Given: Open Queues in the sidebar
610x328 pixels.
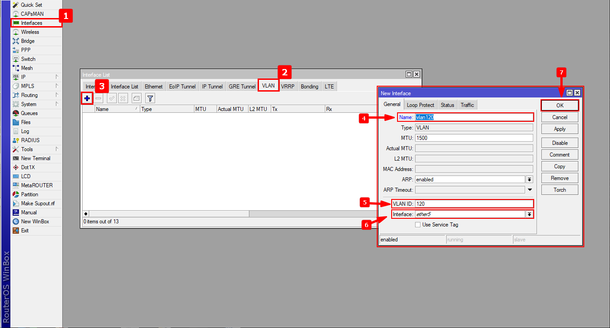Looking at the screenshot, I should (29, 113).
